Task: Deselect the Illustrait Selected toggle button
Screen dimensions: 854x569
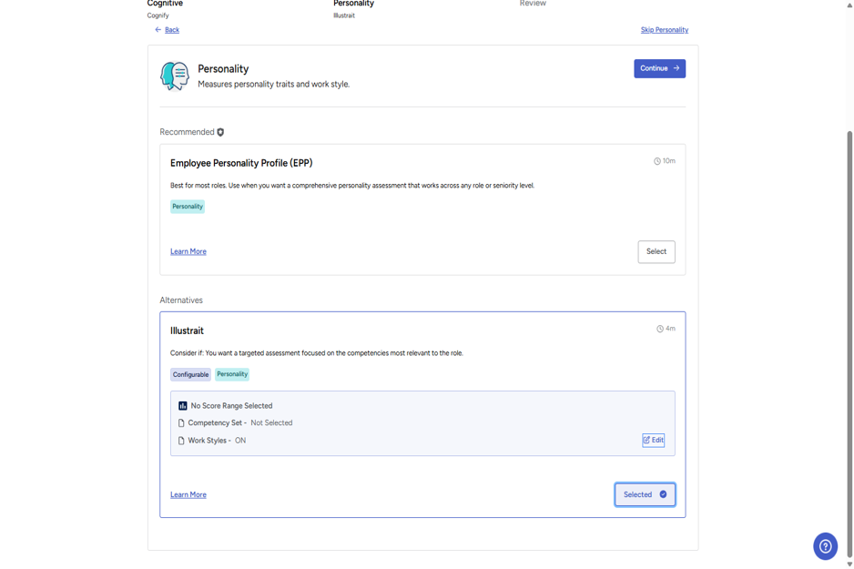Action: pos(645,494)
